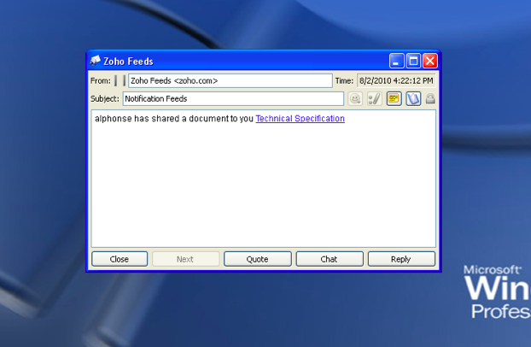Click the blue open-book icon
Image resolution: width=531 pixels, height=347 pixels.
click(413, 99)
